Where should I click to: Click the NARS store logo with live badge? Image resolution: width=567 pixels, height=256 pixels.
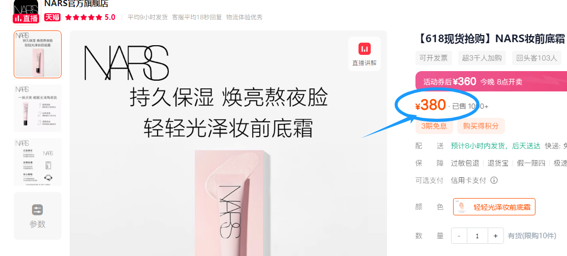tap(25, 12)
